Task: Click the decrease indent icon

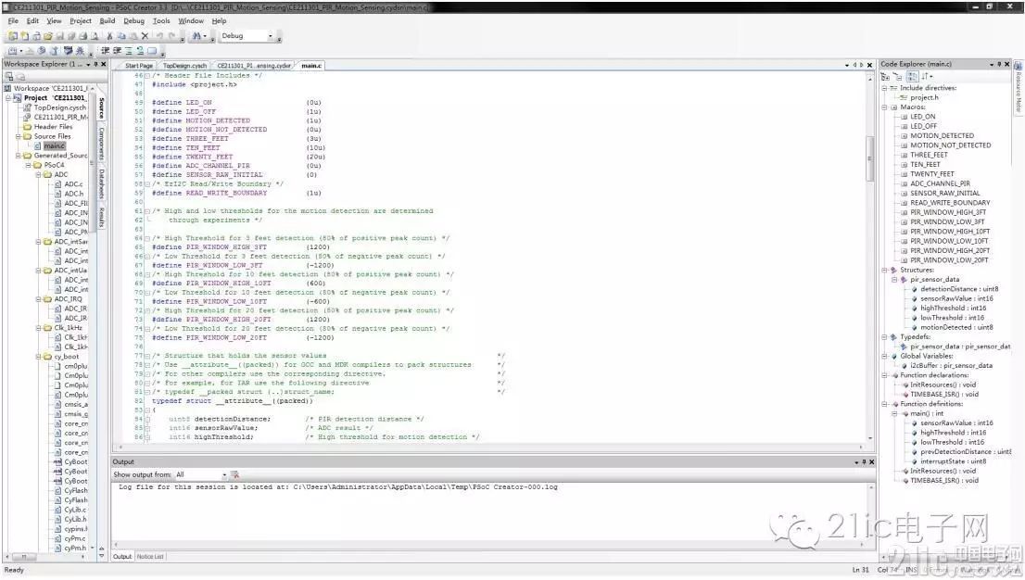Action: 106,50
